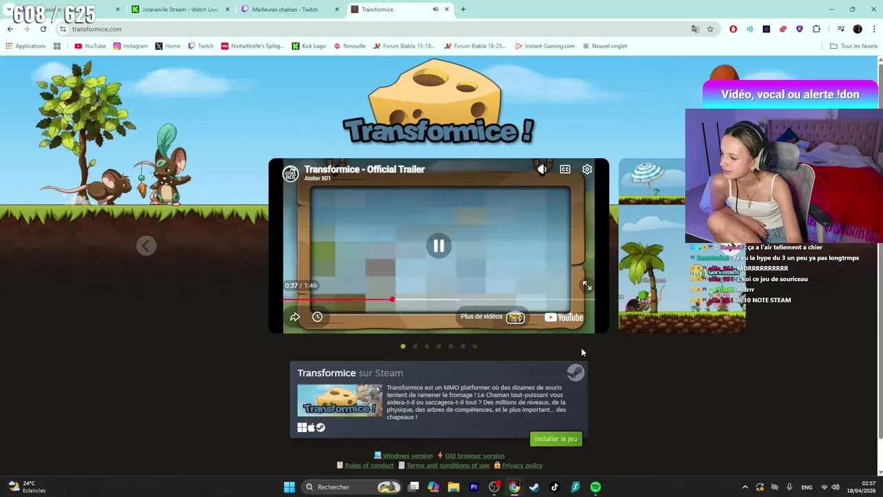Screen dimensions: 883x497
Task: Open the Windows version link
Action: (x=408, y=456)
